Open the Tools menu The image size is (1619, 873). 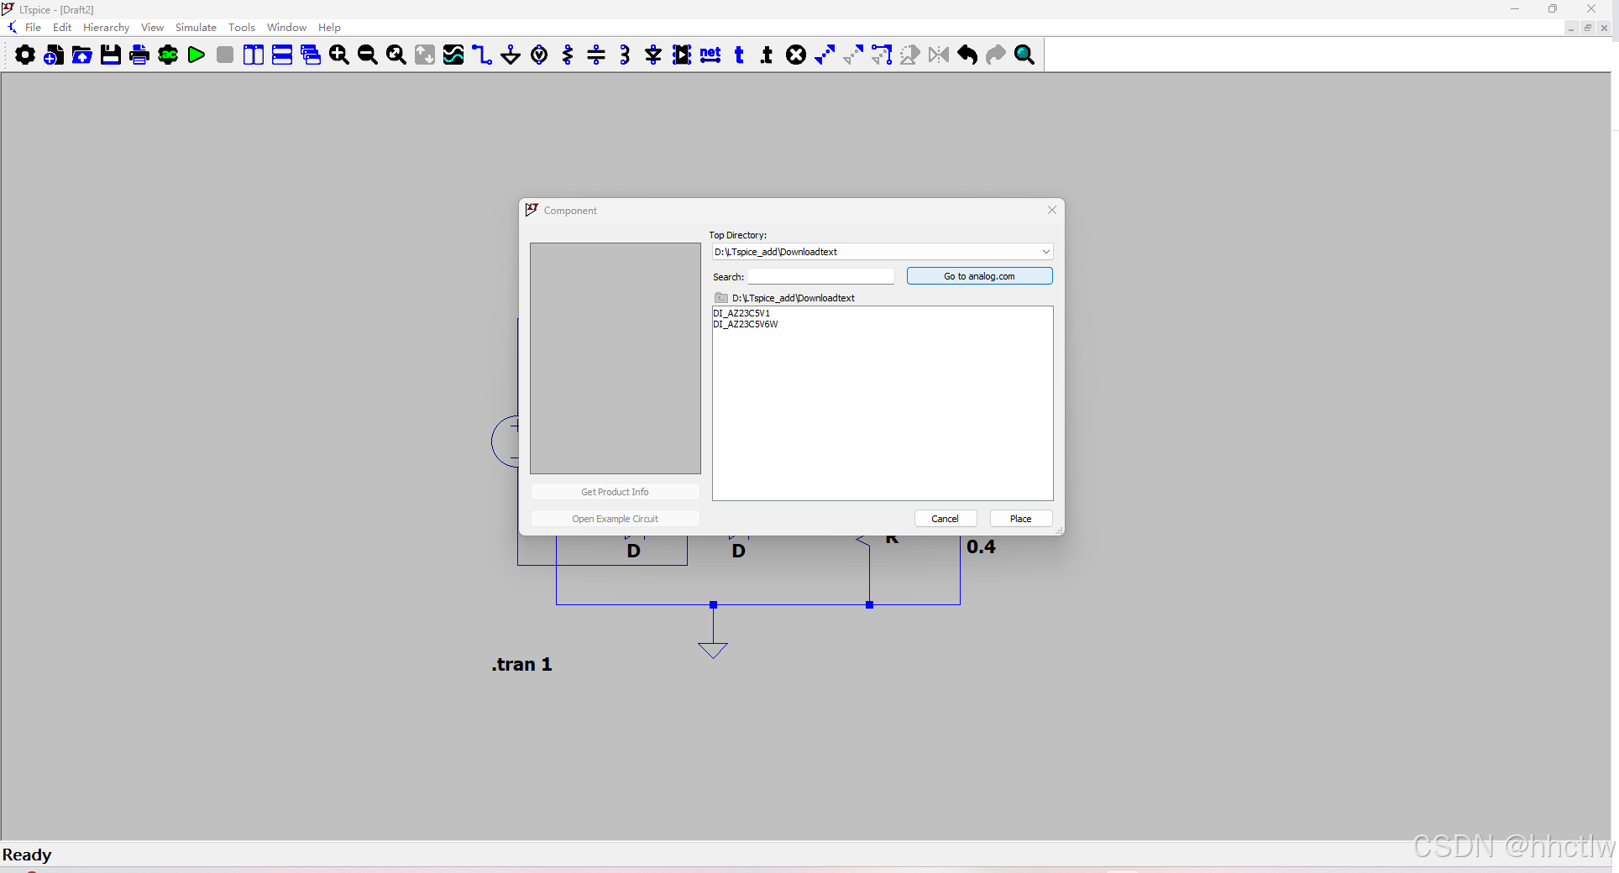[x=242, y=28]
